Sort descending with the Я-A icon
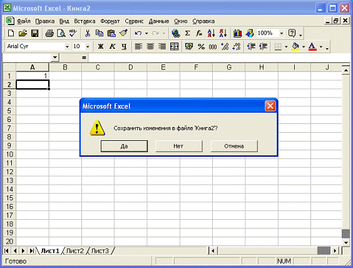 223,33
